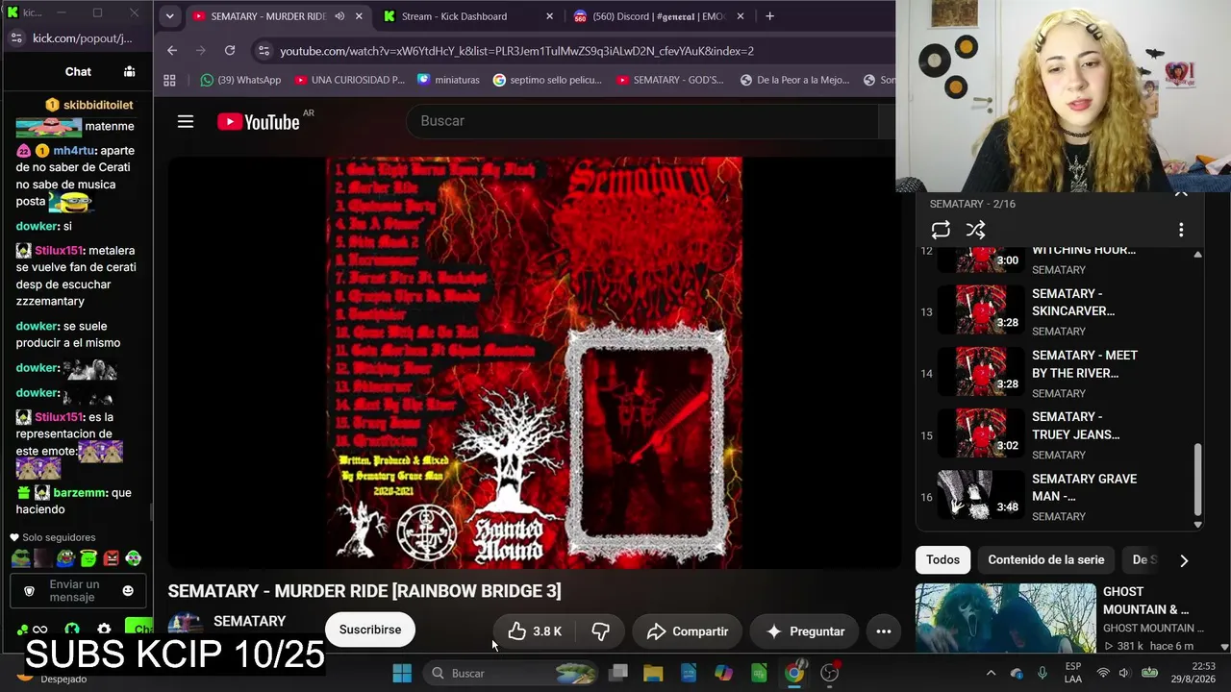1231x692 pixels.
Task: Show more filter chips with right arrow
Action: (x=1184, y=560)
